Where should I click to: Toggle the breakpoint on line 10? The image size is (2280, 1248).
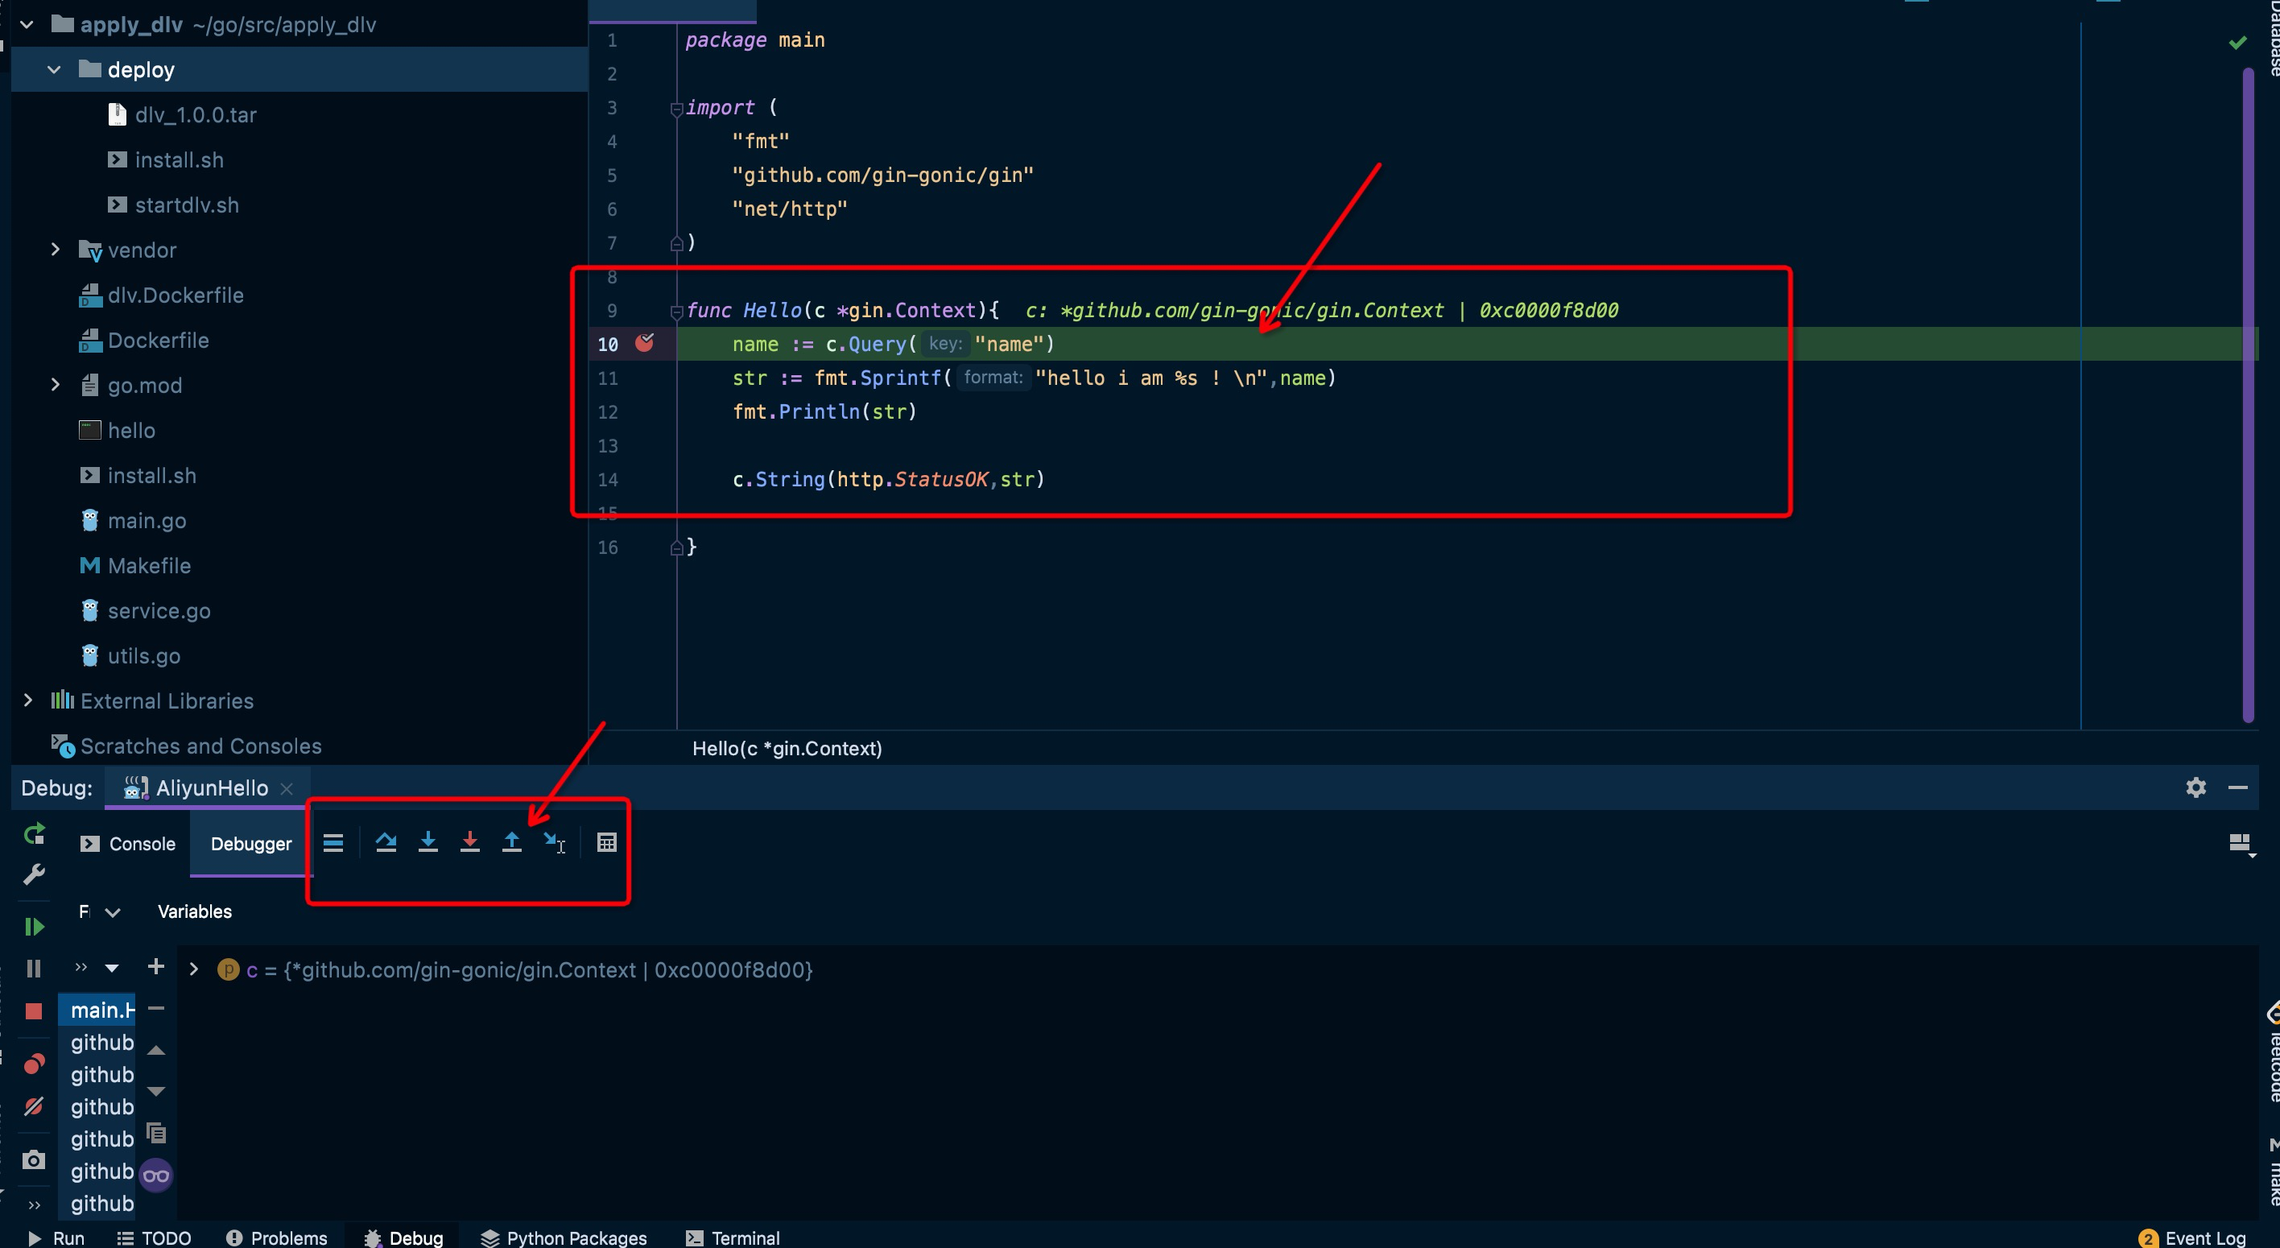click(644, 344)
